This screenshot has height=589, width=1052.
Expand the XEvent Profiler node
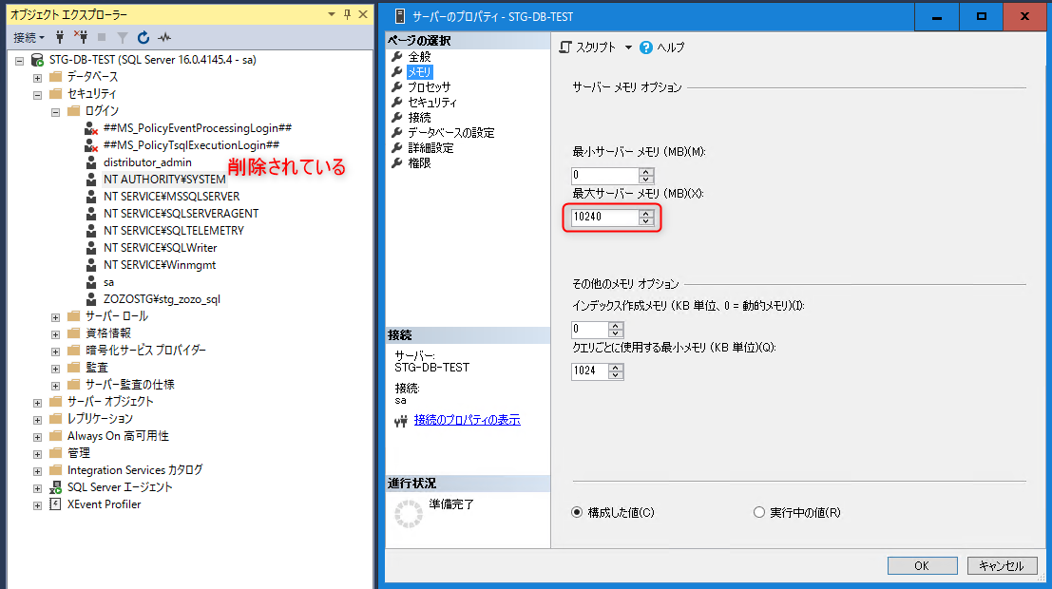click(x=38, y=505)
